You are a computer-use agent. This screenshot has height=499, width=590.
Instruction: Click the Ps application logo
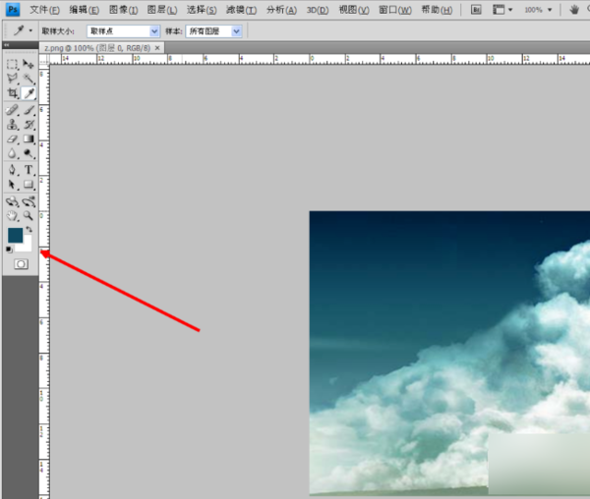point(13,10)
